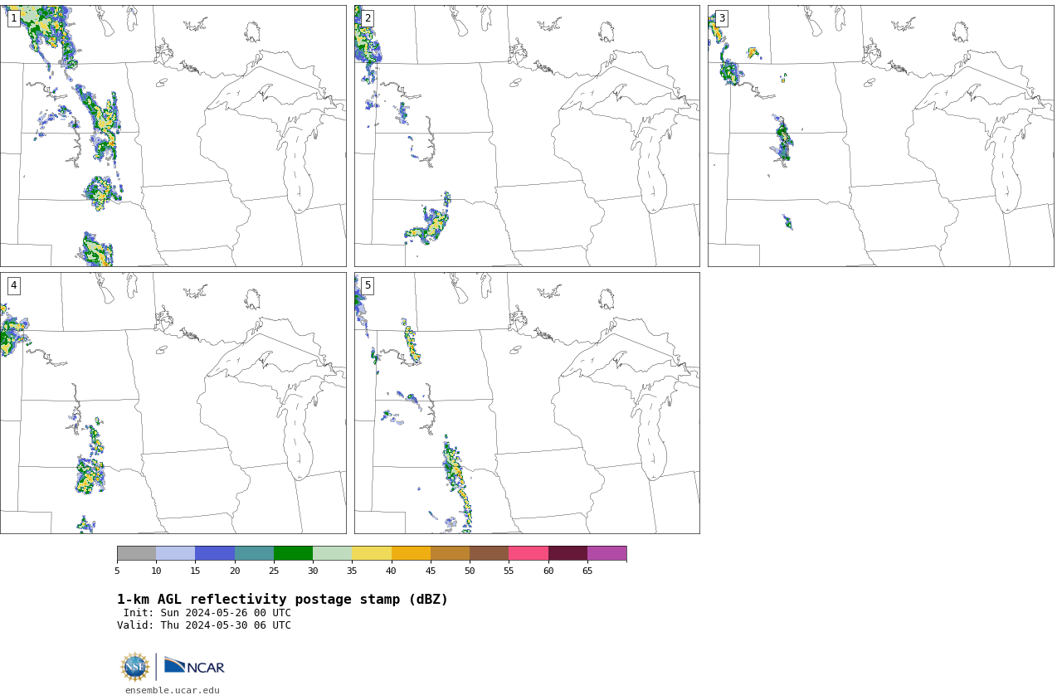
Task: Open ensemble member 5 reflectivity map
Action: pyautogui.click(x=527, y=403)
